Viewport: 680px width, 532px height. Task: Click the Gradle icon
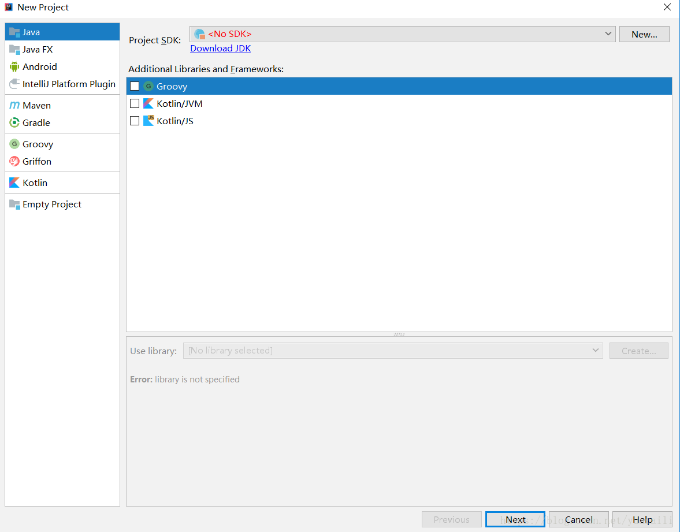tap(14, 122)
